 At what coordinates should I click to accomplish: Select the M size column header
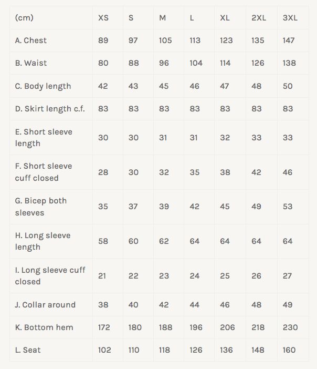coord(163,18)
